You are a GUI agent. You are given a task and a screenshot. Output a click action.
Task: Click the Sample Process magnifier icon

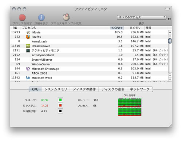click(x=66, y=17)
